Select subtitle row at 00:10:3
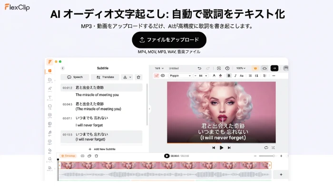The height and width of the screenshot is (190, 333). click(x=101, y=137)
